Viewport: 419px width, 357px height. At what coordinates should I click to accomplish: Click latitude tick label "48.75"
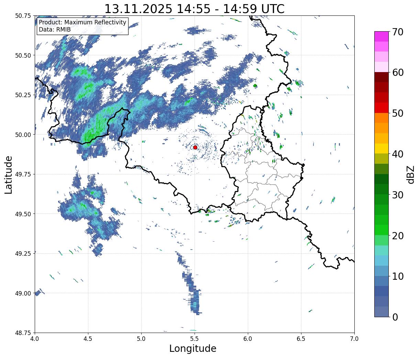23,333
